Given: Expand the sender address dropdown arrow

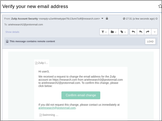Looking at the screenshot, I should coord(102,19).
